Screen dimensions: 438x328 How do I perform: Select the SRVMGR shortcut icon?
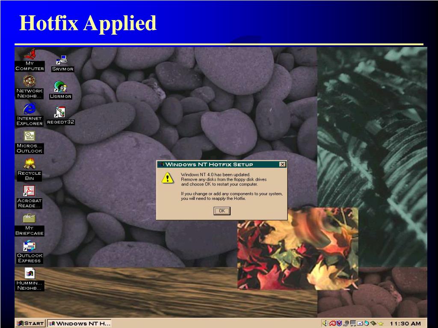point(62,63)
